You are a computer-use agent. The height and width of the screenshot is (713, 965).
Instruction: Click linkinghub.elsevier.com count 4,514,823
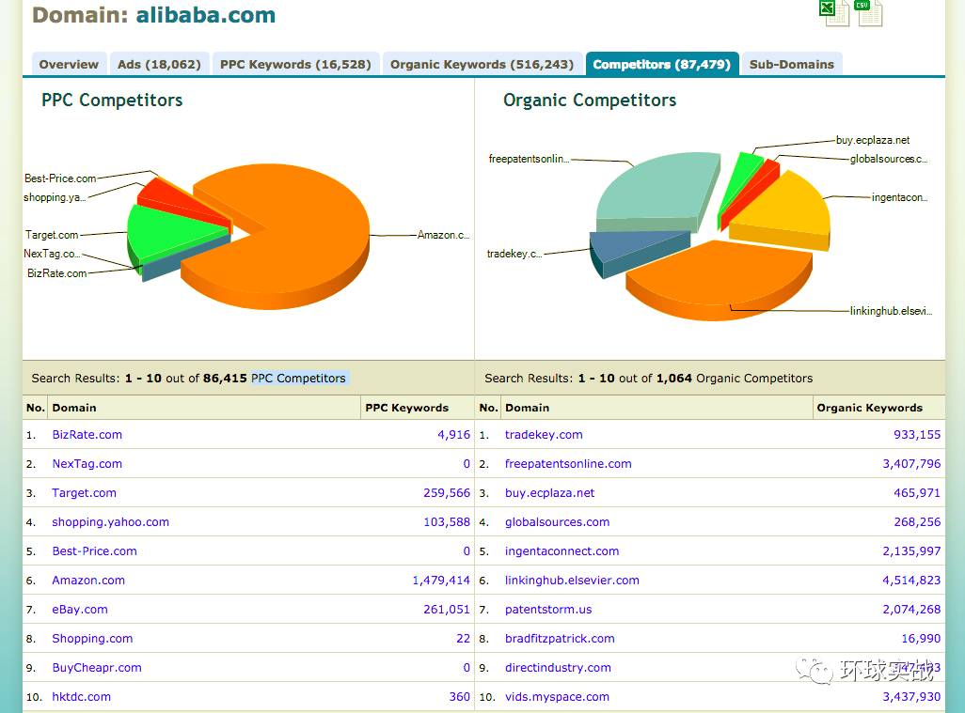click(911, 581)
